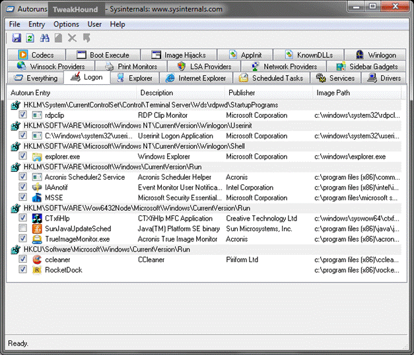Switch to the AppInit tab
Viewport: 414px width, 355px height.
(245, 55)
